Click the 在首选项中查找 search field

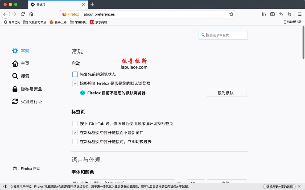[223, 35]
